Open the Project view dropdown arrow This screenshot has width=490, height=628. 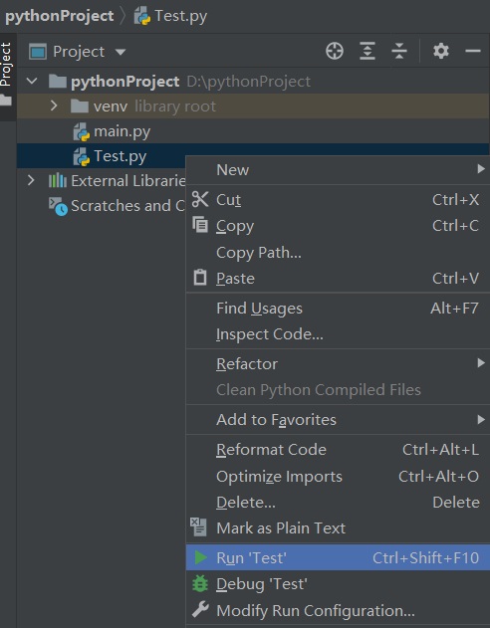pos(121,52)
